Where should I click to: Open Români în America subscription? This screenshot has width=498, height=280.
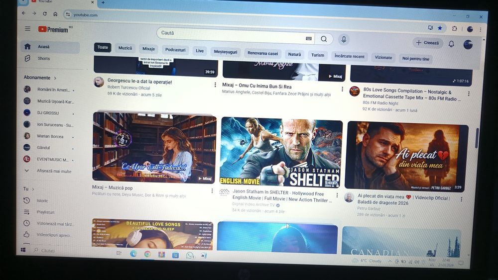[x=49, y=90]
